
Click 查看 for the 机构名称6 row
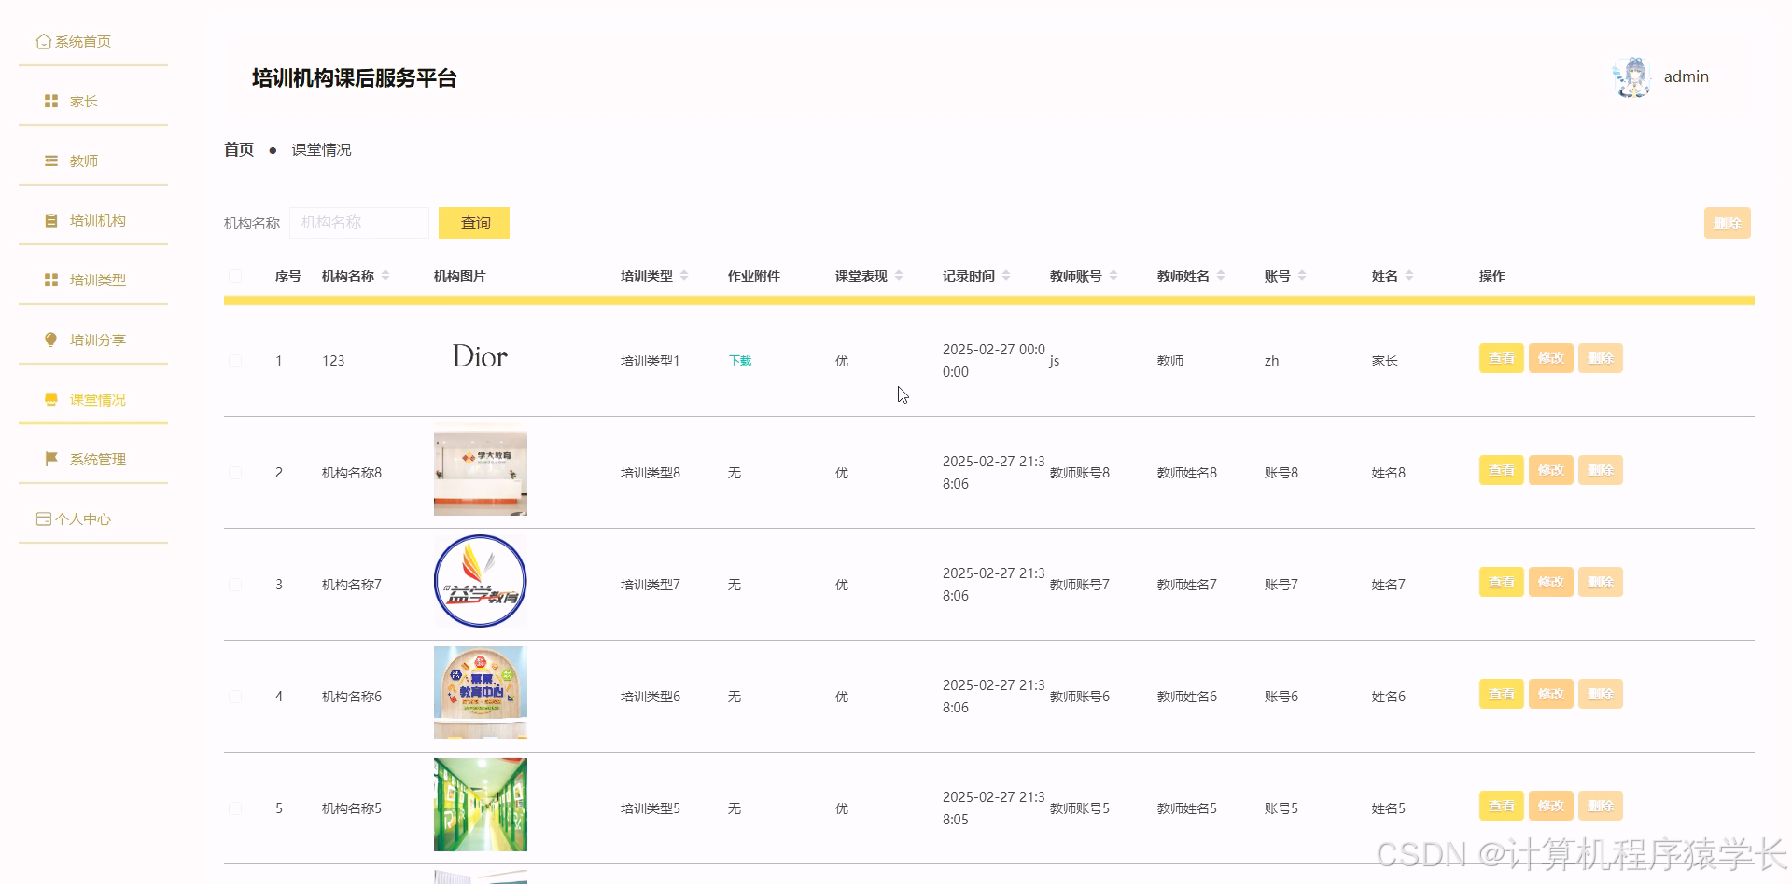(x=1502, y=694)
